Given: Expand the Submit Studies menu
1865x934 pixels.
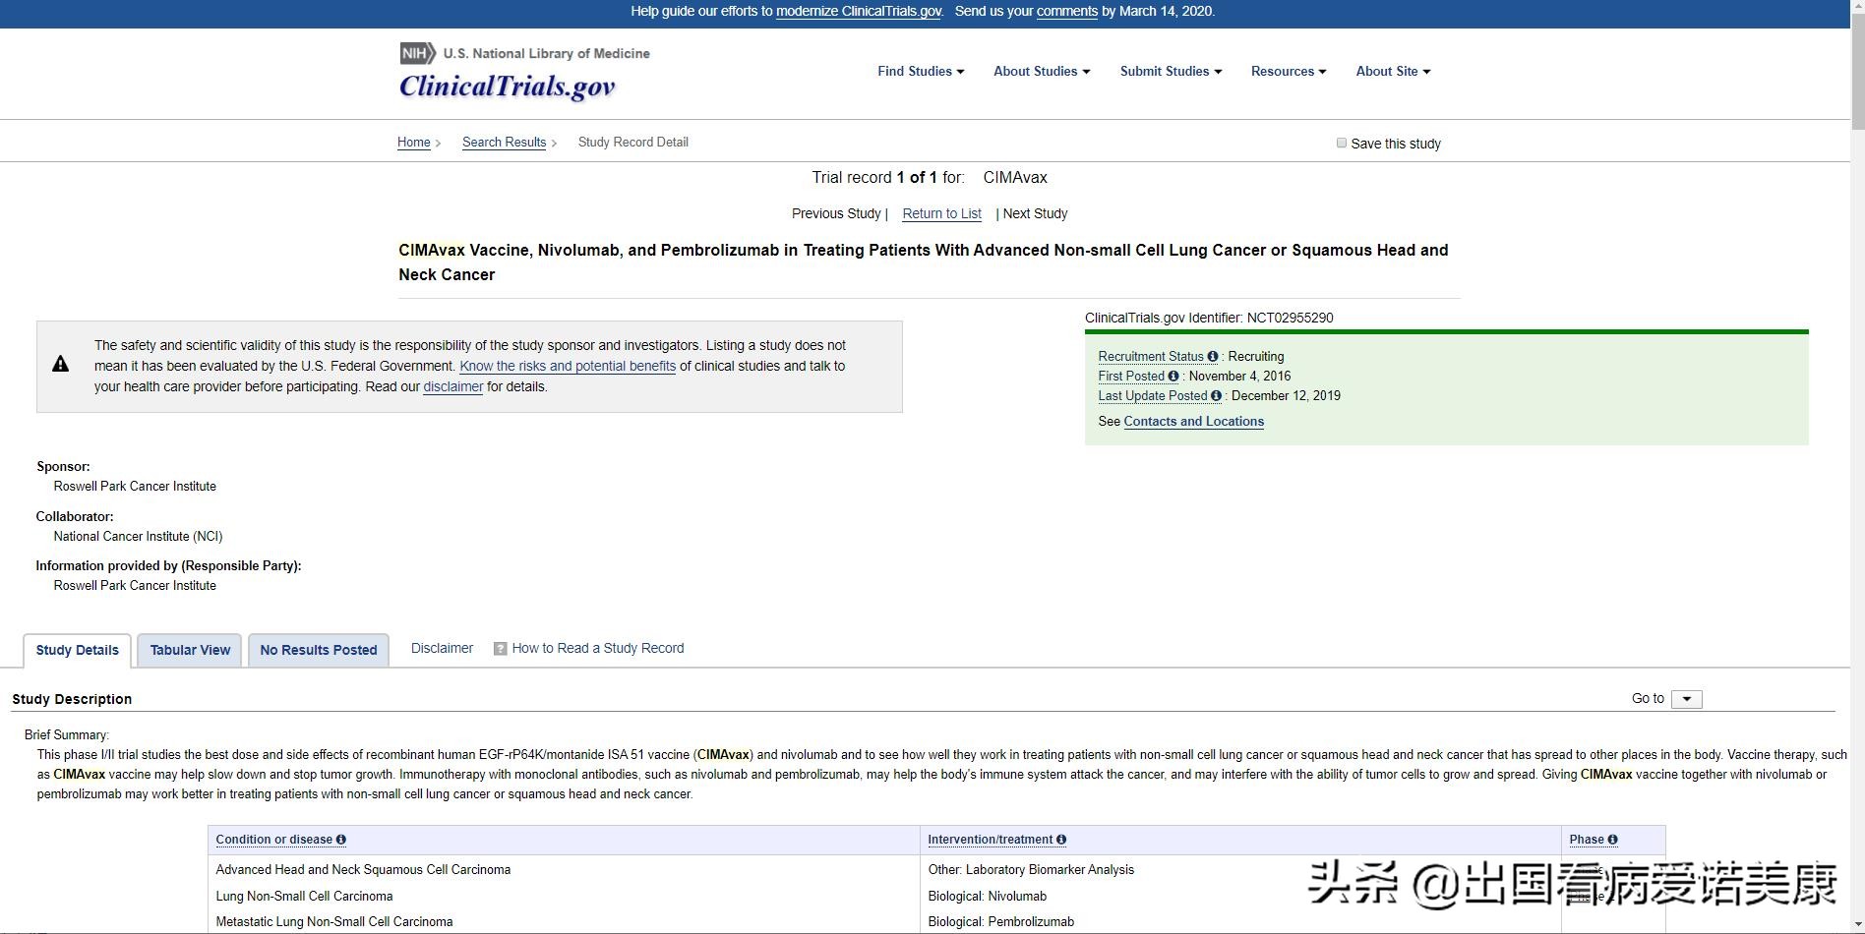Looking at the screenshot, I should [1171, 72].
